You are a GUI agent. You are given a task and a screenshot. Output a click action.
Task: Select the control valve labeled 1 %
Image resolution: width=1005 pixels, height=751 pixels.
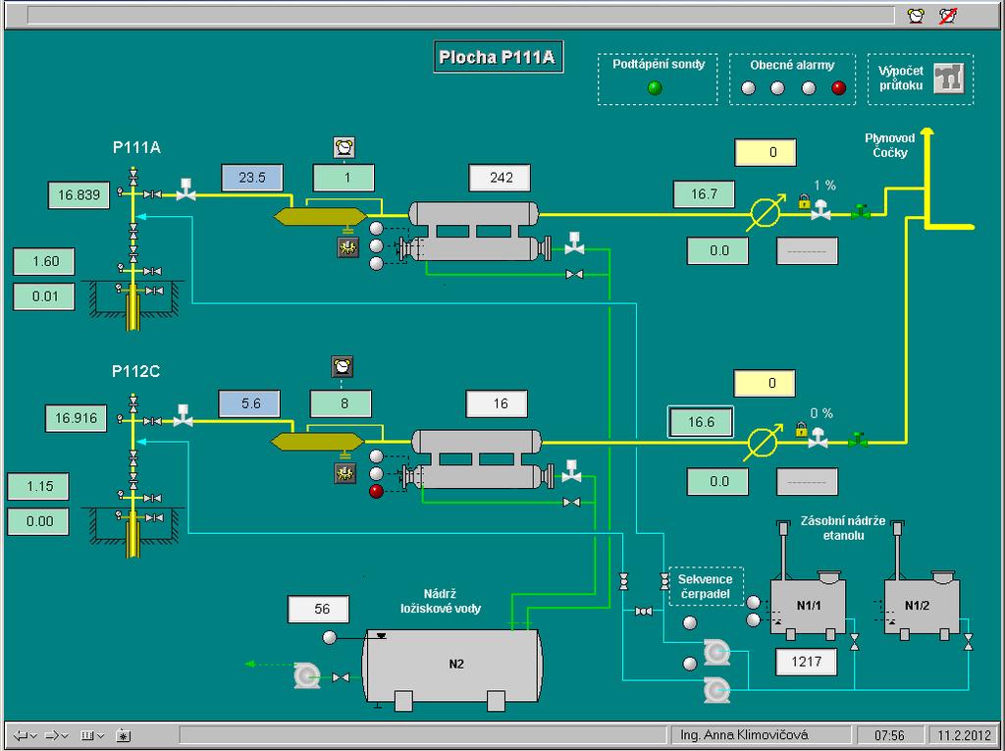(820, 209)
